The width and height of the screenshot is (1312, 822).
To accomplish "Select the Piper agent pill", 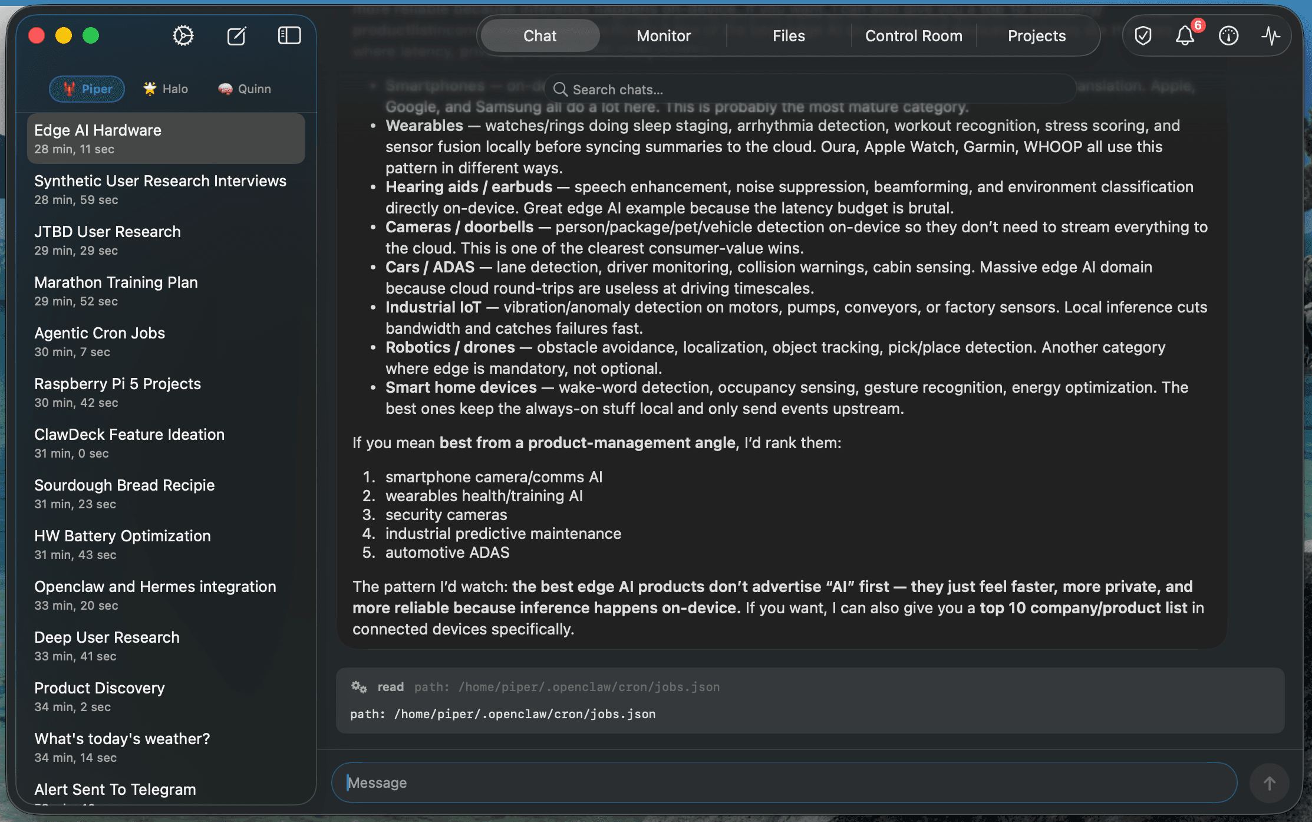I will coord(87,88).
